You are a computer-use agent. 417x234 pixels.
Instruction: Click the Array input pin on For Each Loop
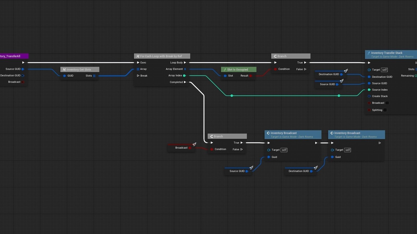(x=138, y=69)
